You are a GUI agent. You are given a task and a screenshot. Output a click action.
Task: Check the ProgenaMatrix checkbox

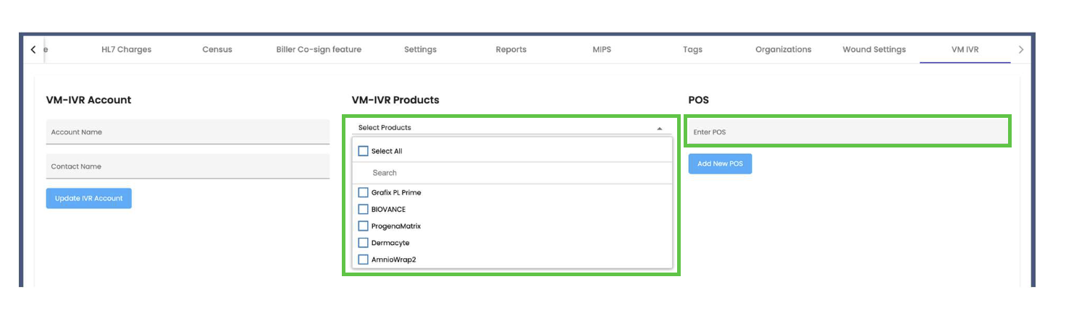click(x=364, y=226)
